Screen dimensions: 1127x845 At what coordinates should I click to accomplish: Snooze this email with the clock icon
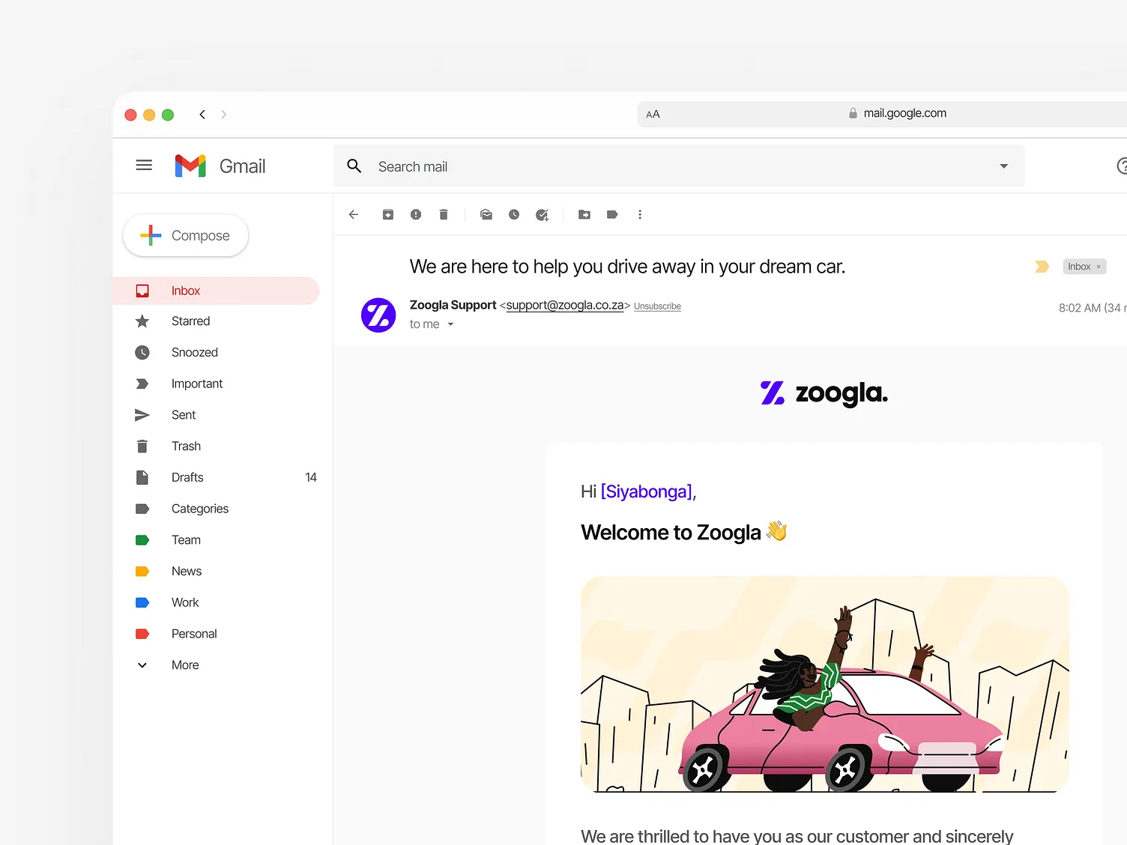[514, 215]
